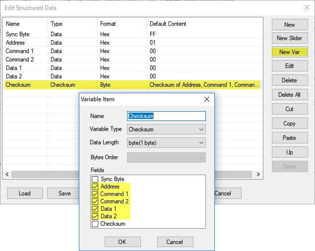The image size is (315, 251).
Task: Select the Data 1 row in the table
Action: coord(132,68)
